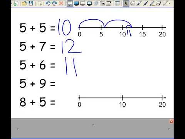185x139 pixels.
Task: Save the notebook file
Action: pos(31,3)
